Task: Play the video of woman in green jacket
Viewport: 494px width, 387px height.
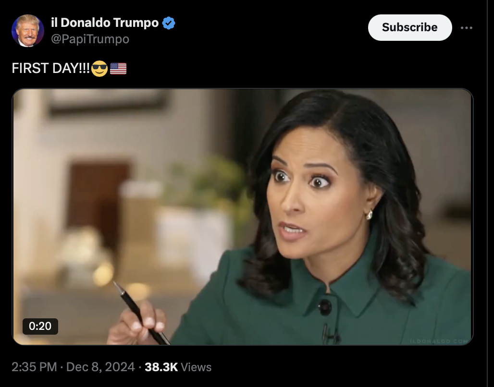Action: click(x=243, y=217)
